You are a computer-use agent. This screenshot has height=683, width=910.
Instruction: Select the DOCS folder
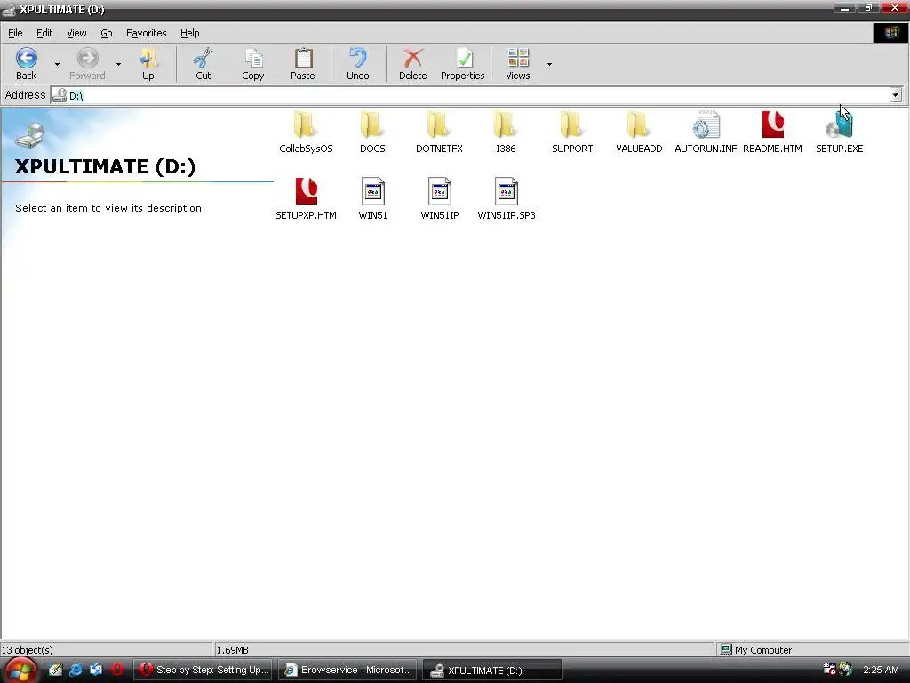(x=372, y=133)
